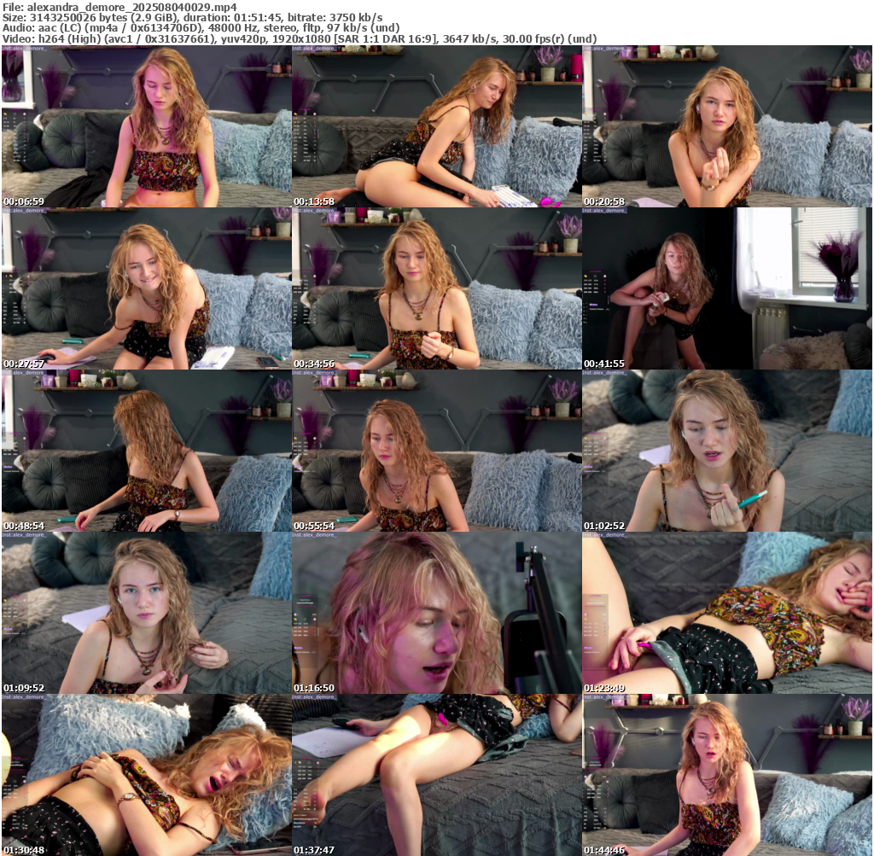This screenshot has height=856, width=874.
Task: Click the frame timestamped 01:23:49
Action: click(x=726, y=613)
